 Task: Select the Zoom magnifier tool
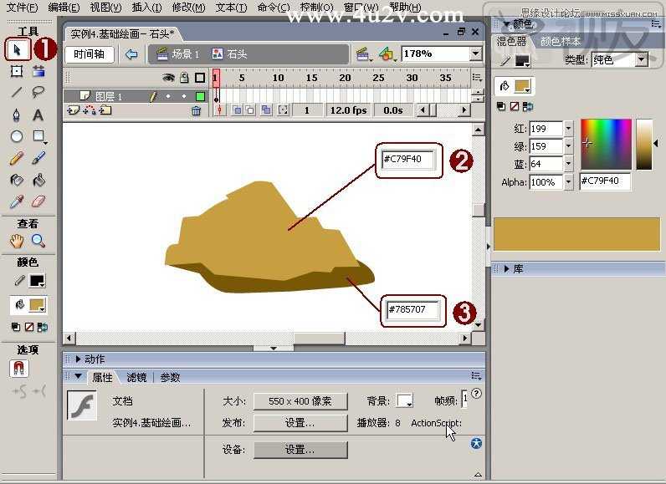click(x=38, y=241)
